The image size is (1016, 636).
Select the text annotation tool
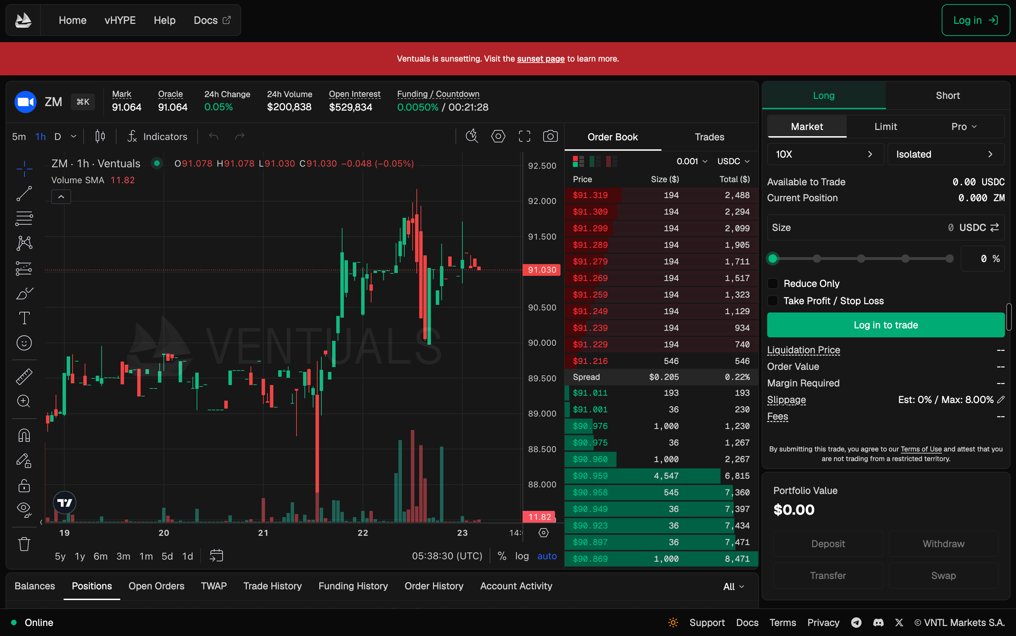pyautogui.click(x=24, y=318)
